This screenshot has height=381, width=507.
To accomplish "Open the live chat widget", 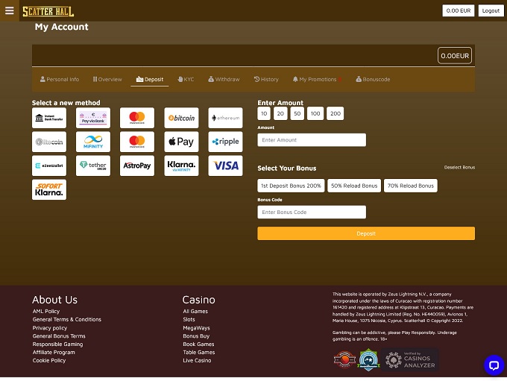I will pyautogui.click(x=494, y=365).
